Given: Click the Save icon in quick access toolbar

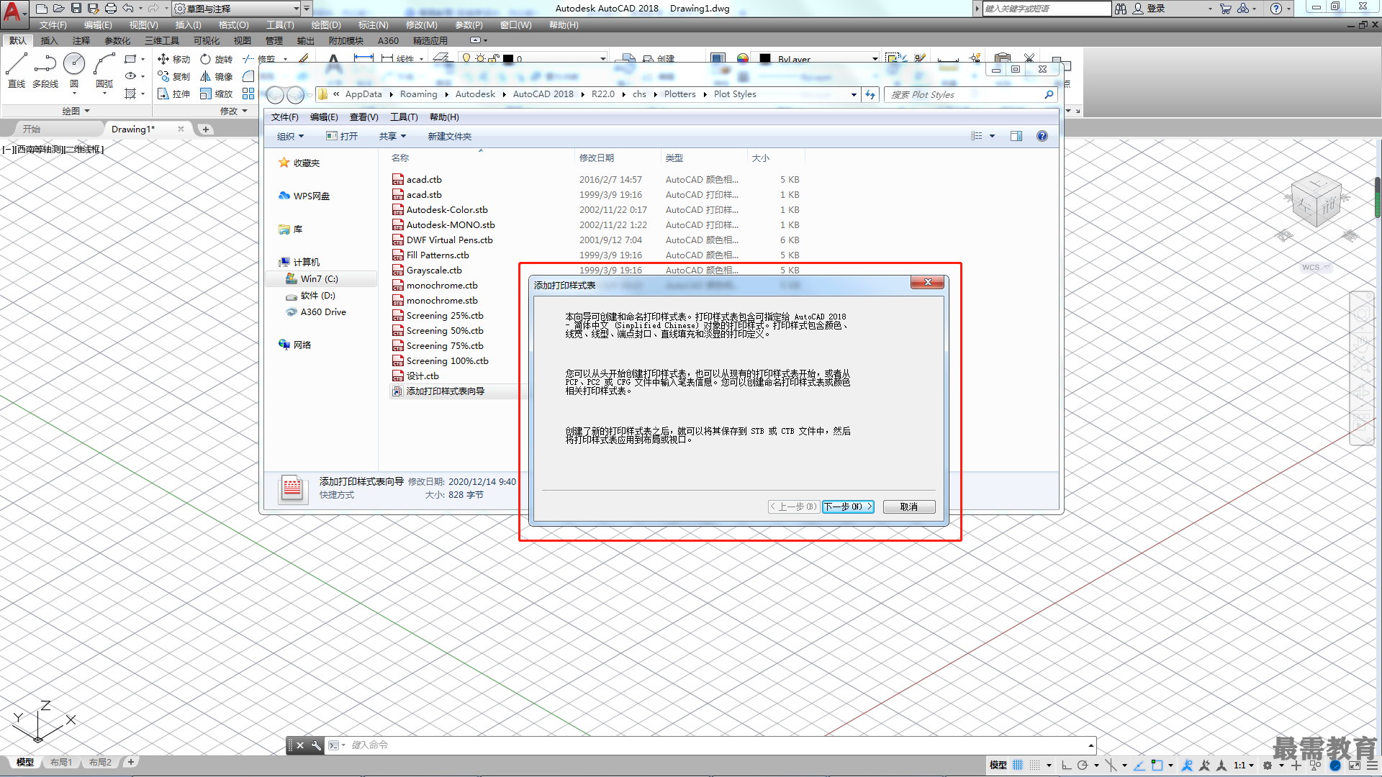Looking at the screenshot, I should click(76, 9).
